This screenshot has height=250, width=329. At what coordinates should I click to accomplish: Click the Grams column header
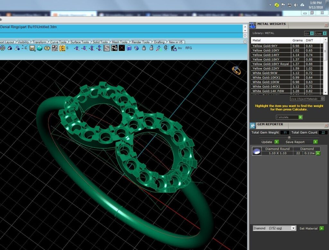[x=298, y=40]
